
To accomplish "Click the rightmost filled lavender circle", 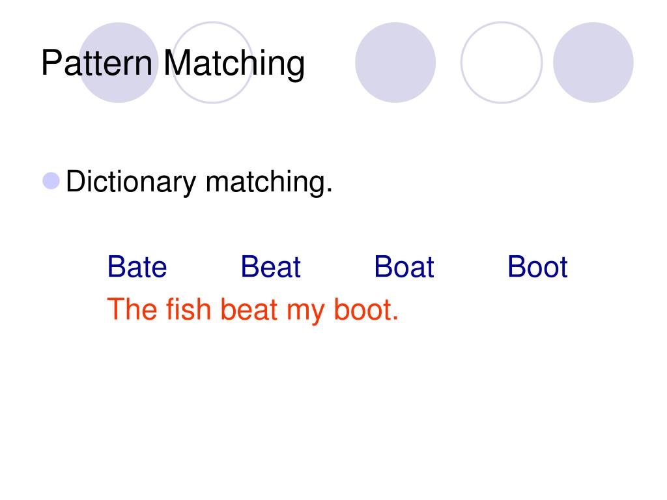I will (x=593, y=62).
